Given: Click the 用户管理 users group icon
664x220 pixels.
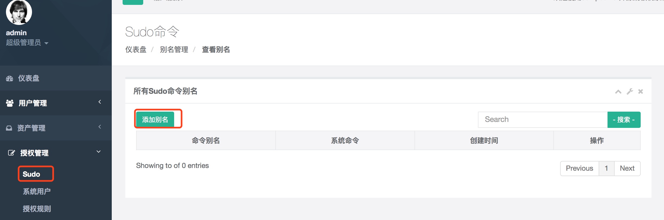Looking at the screenshot, I should [10, 103].
